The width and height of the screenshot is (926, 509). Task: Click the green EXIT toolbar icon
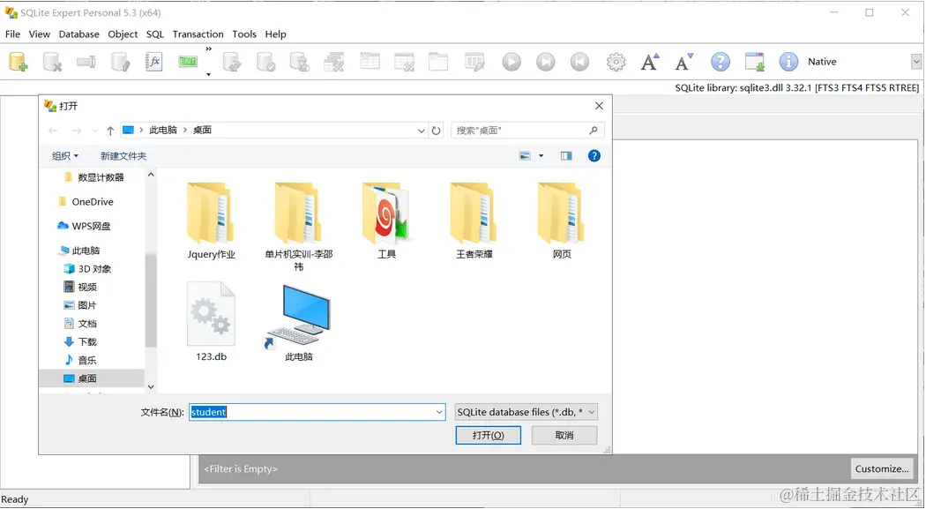tap(188, 62)
